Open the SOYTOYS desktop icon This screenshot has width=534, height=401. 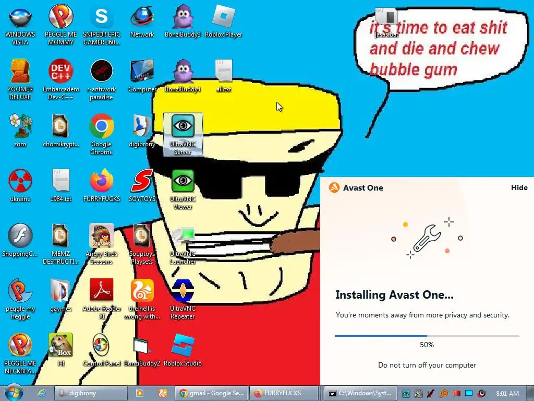coord(142,186)
